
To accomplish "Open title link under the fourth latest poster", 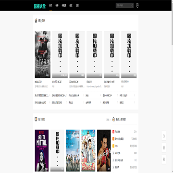I will pyautogui.click(x=89, y=82).
